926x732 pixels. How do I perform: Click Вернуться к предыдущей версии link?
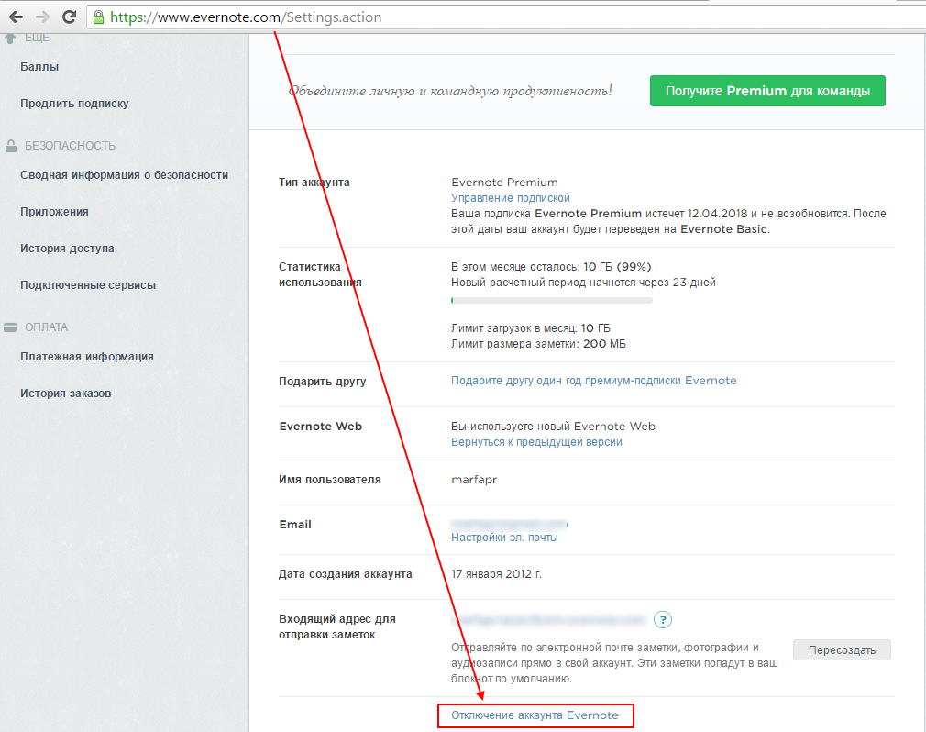click(536, 442)
